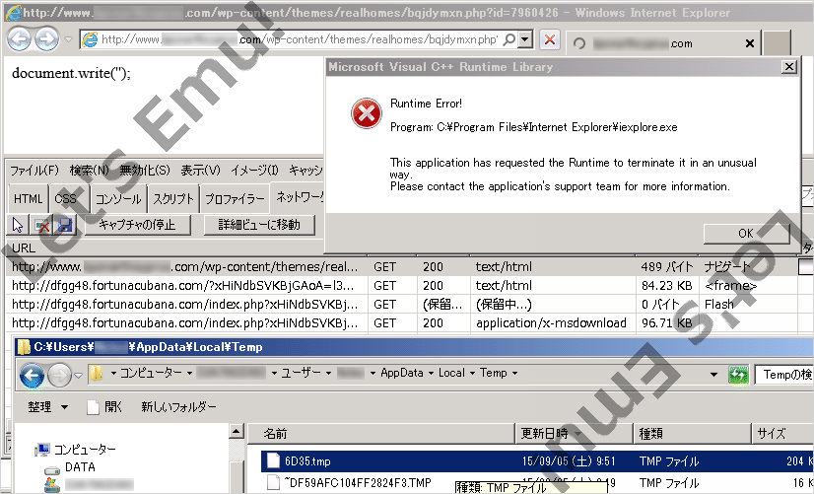814x494 pixels.
Task: Click the 84.23 KB size cell
Action: click(x=666, y=286)
